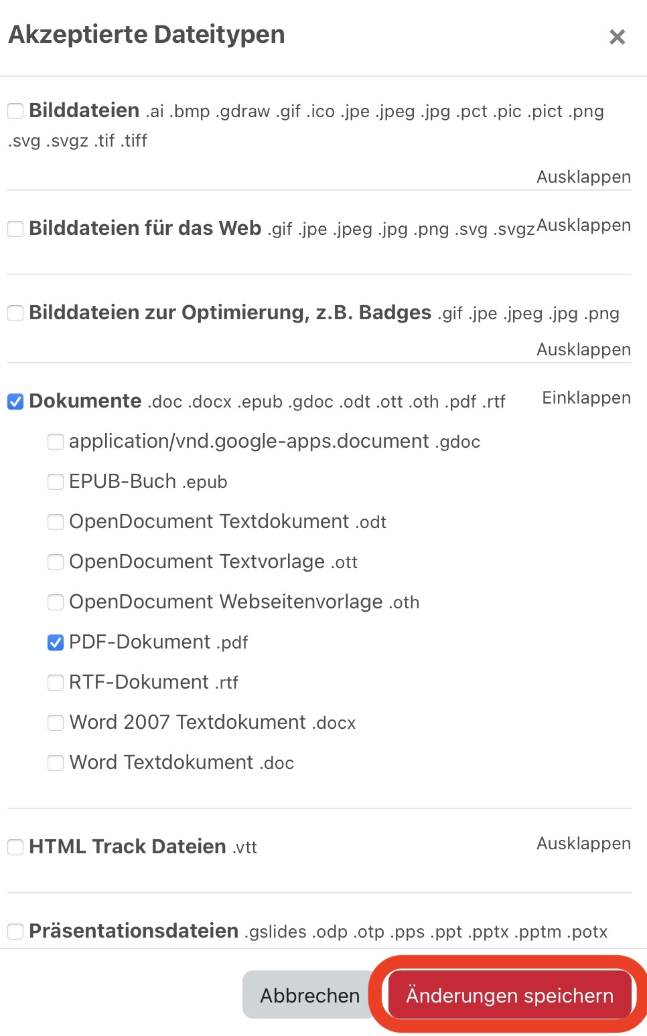Select the EPUB-Buch .epub checkbox
647x1036 pixels.
click(56, 482)
